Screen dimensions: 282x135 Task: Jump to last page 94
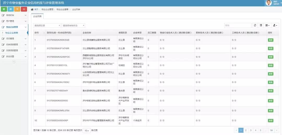(272, 130)
